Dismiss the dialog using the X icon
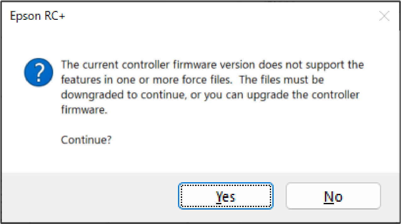The height and width of the screenshot is (224, 401). coord(384,16)
